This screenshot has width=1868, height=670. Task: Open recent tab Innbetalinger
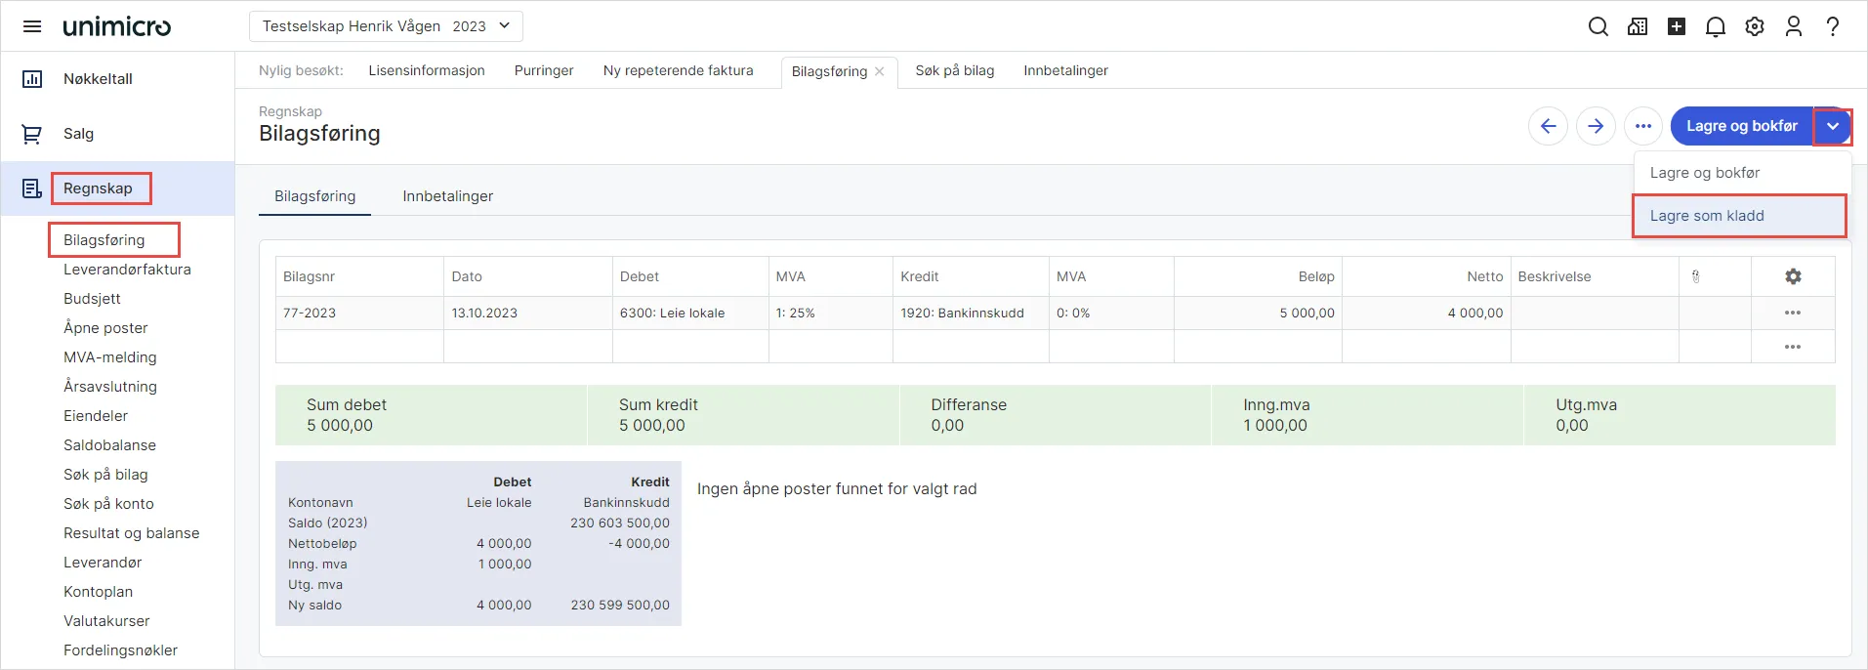pos(1066,70)
